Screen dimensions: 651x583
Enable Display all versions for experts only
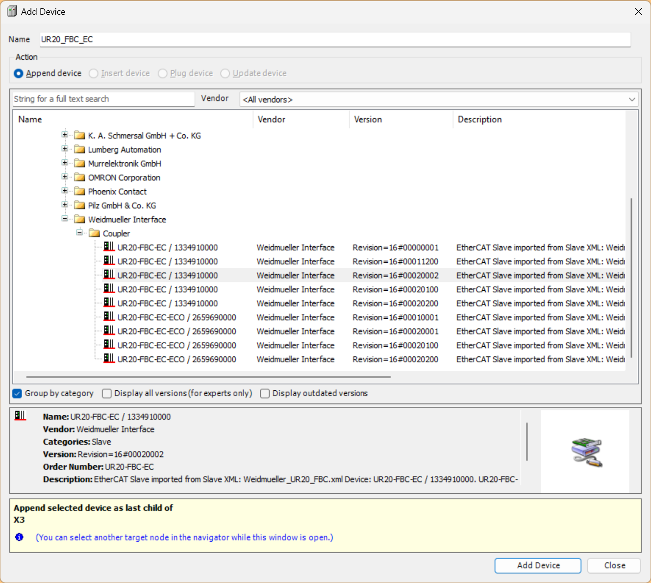(x=106, y=393)
